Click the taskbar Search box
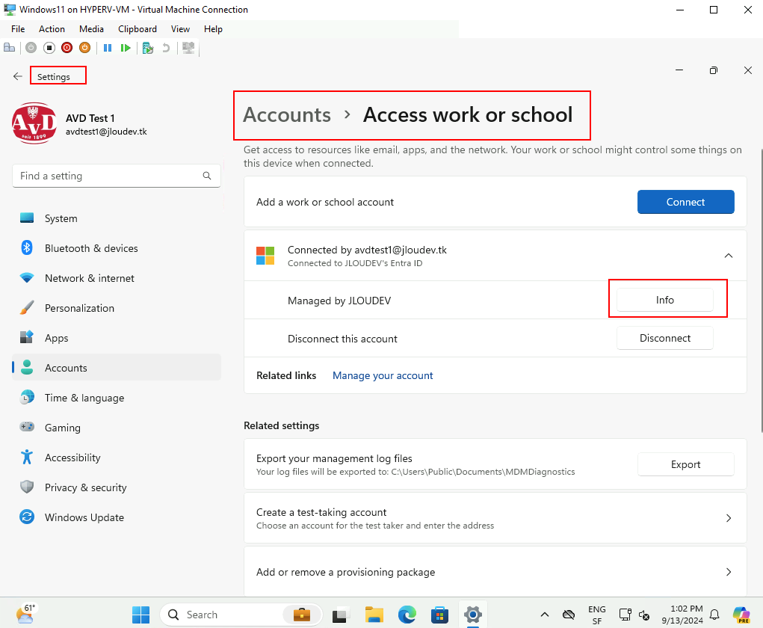The image size is (763, 628). 241,615
